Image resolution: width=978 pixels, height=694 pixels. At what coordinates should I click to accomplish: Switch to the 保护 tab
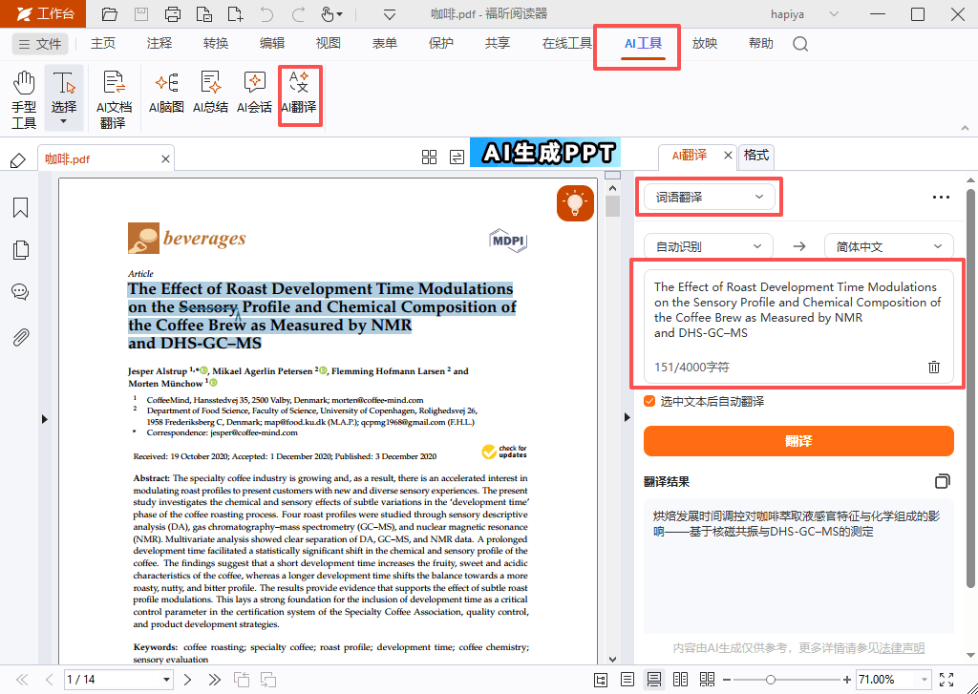[x=441, y=43]
